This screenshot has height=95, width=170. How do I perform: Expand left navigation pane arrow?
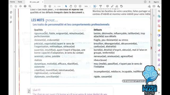[14, 52]
